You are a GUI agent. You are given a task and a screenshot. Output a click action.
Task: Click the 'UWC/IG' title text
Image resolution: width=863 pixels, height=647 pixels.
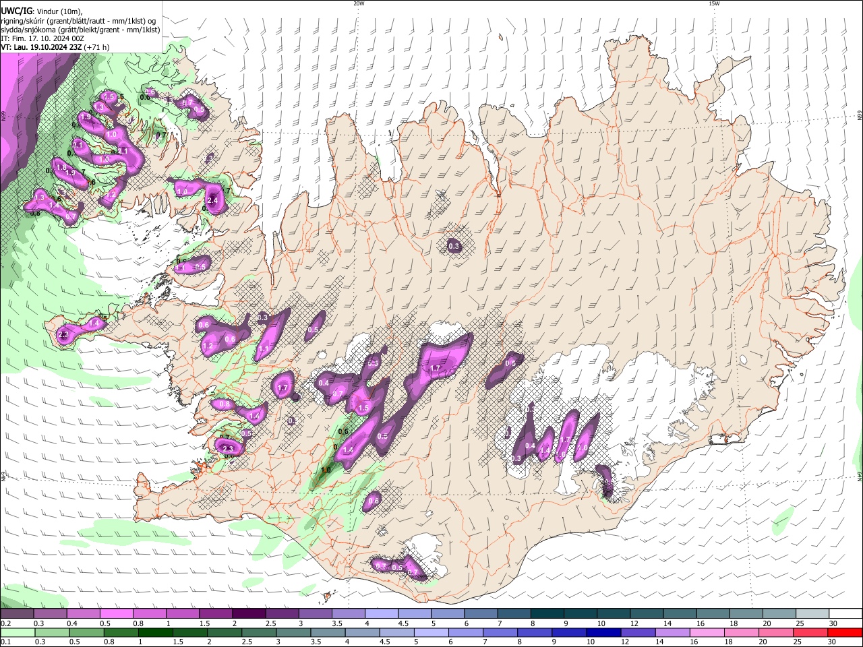click(x=16, y=11)
